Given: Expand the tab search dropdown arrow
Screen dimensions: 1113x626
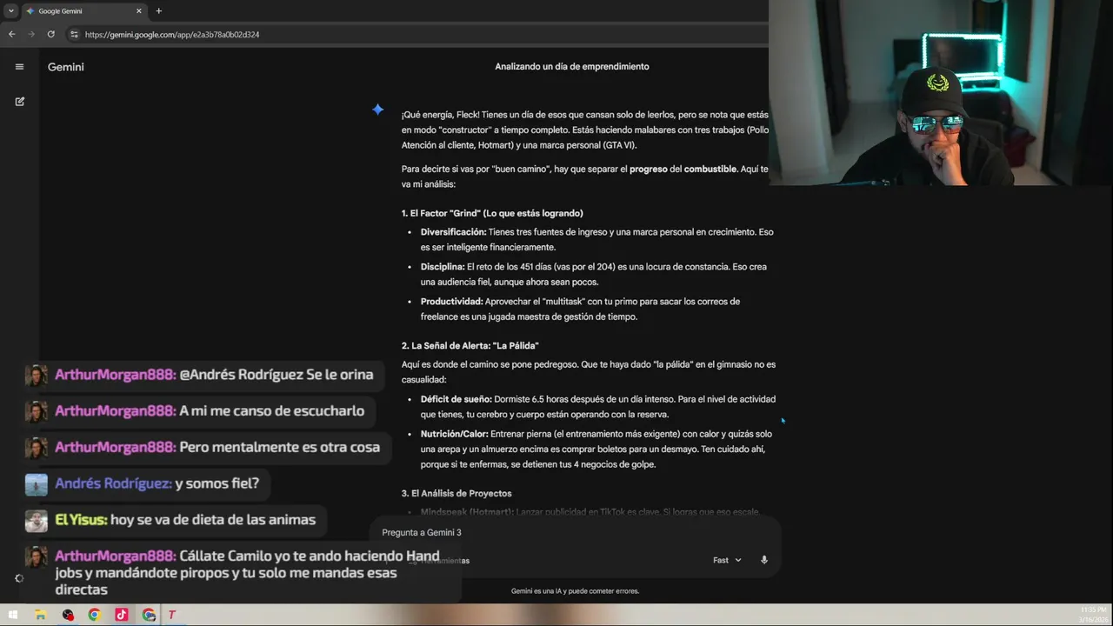Looking at the screenshot, I should click(x=10, y=11).
